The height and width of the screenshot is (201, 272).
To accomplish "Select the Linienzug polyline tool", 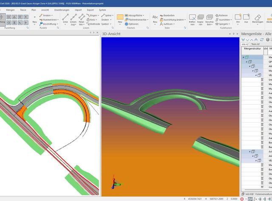I will pyautogui.click(x=74, y=20).
